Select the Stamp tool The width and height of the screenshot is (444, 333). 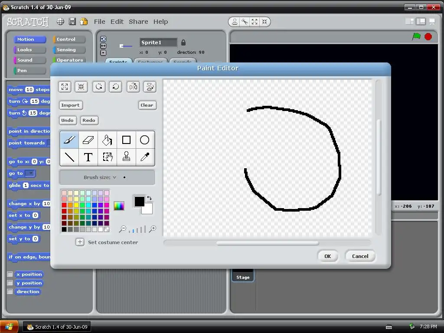[126, 157]
